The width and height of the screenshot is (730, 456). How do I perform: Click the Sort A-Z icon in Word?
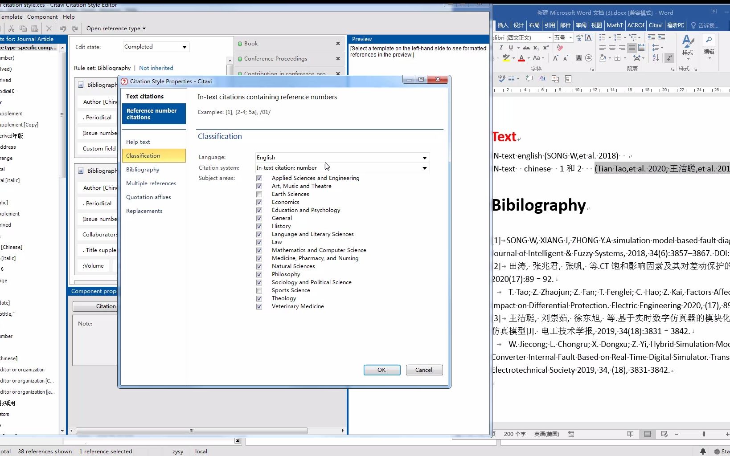655,58
